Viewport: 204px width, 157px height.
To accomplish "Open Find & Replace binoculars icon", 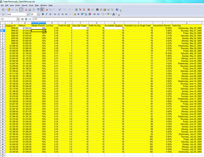I will (x=97, y=9).
